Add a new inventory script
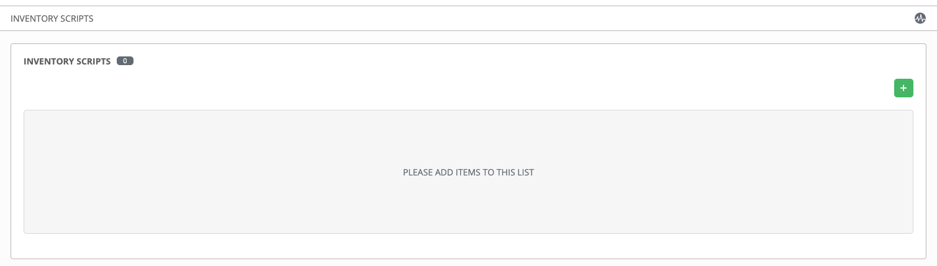Image resolution: width=937 pixels, height=266 pixels. pyautogui.click(x=903, y=89)
